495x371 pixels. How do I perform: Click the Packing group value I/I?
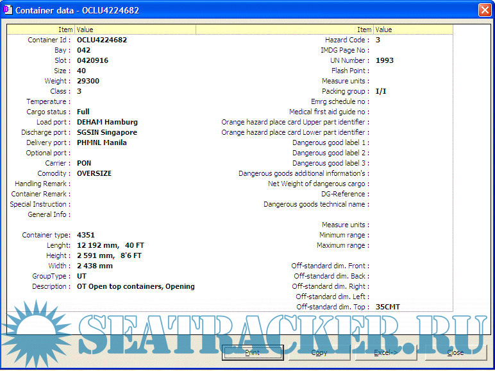(x=381, y=91)
